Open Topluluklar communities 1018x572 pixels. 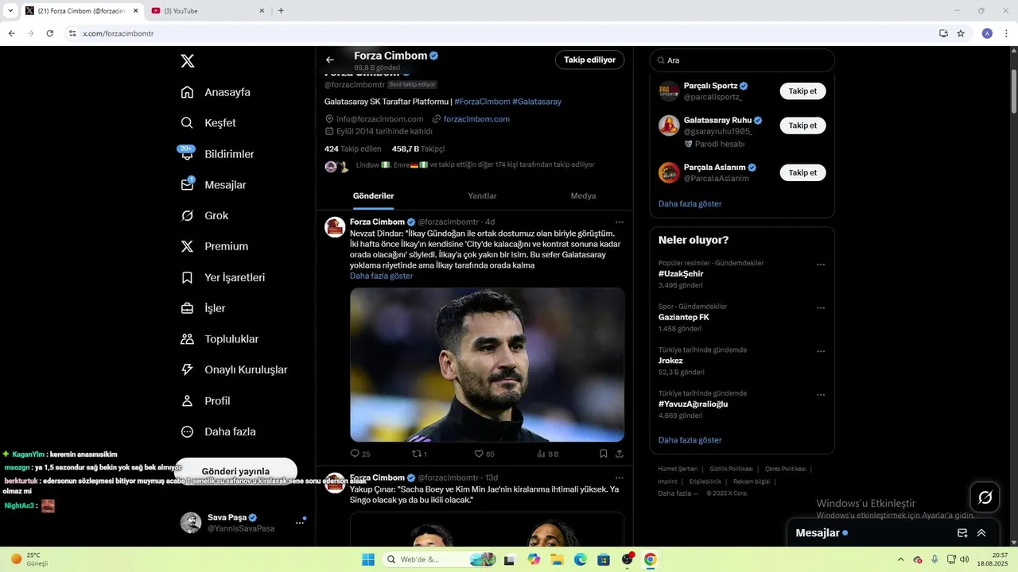coord(220,339)
